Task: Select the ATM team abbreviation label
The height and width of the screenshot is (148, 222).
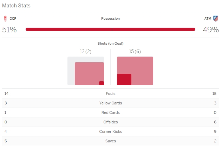Action: click(208, 19)
